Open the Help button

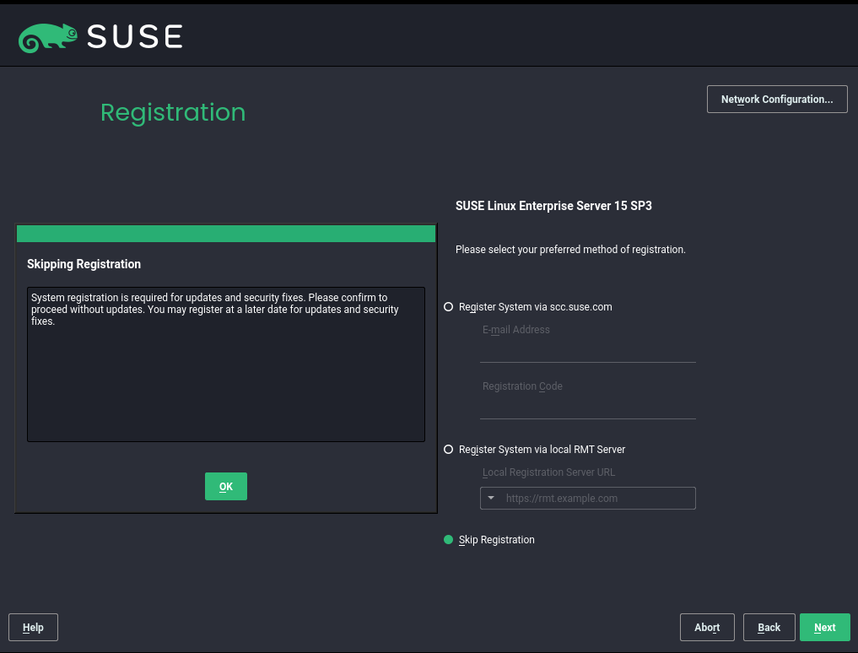click(x=33, y=628)
